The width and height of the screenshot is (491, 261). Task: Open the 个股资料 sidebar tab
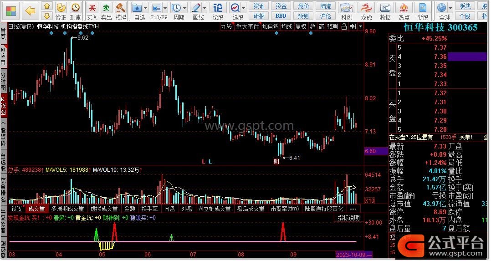click(3, 133)
